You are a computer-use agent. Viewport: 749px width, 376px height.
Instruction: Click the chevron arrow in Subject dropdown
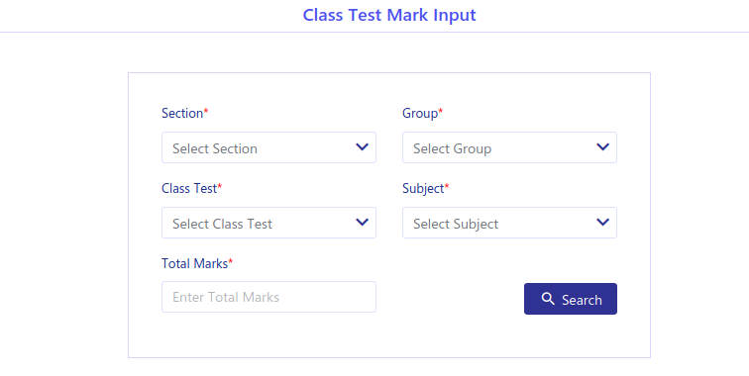602,222
